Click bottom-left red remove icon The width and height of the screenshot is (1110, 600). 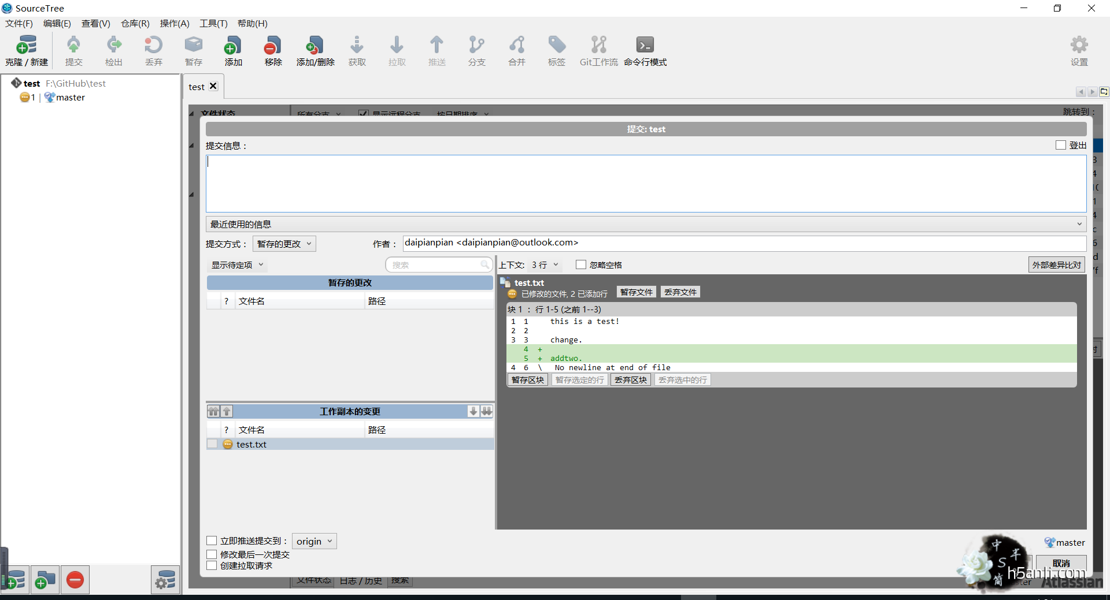(75, 580)
